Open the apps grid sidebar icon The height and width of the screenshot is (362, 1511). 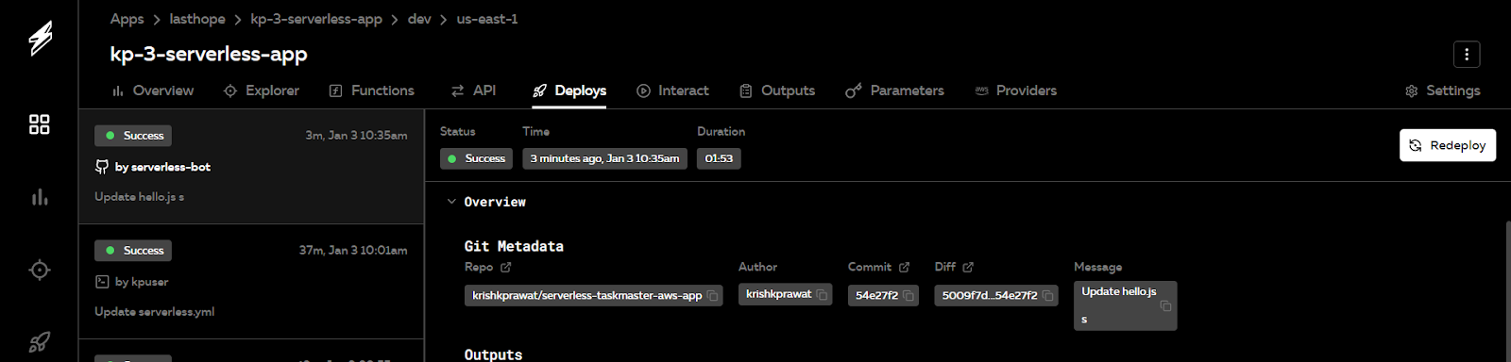[40, 124]
